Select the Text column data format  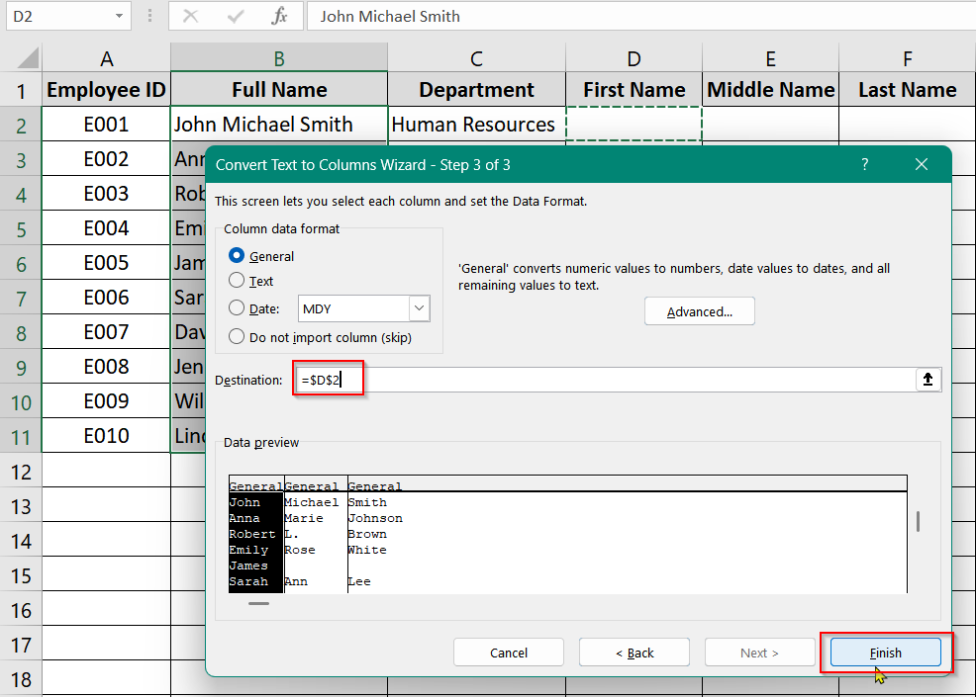[237, 281]
